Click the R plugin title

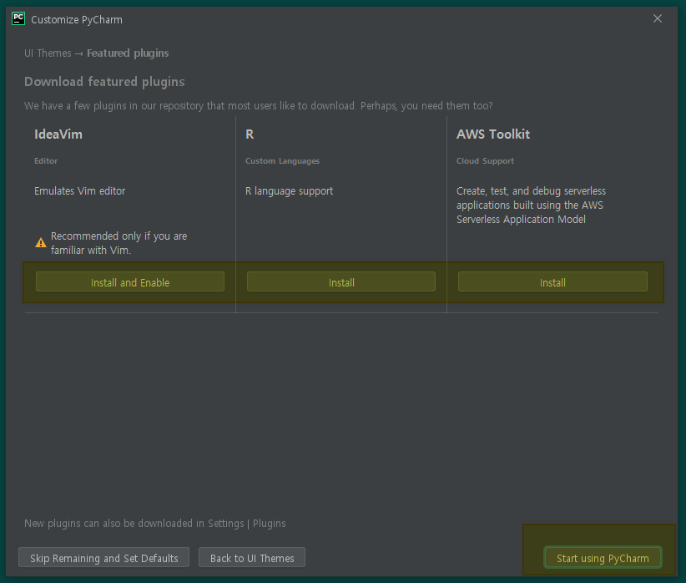click(250, 134)
